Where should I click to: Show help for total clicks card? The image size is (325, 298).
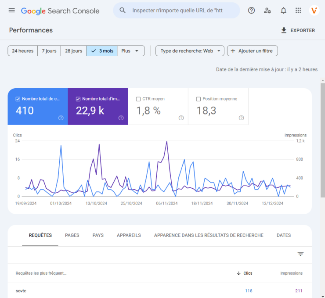(x=61, y=118)
